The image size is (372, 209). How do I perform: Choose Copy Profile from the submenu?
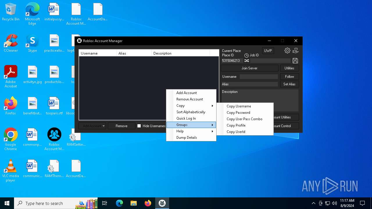[x=245, y=125]
